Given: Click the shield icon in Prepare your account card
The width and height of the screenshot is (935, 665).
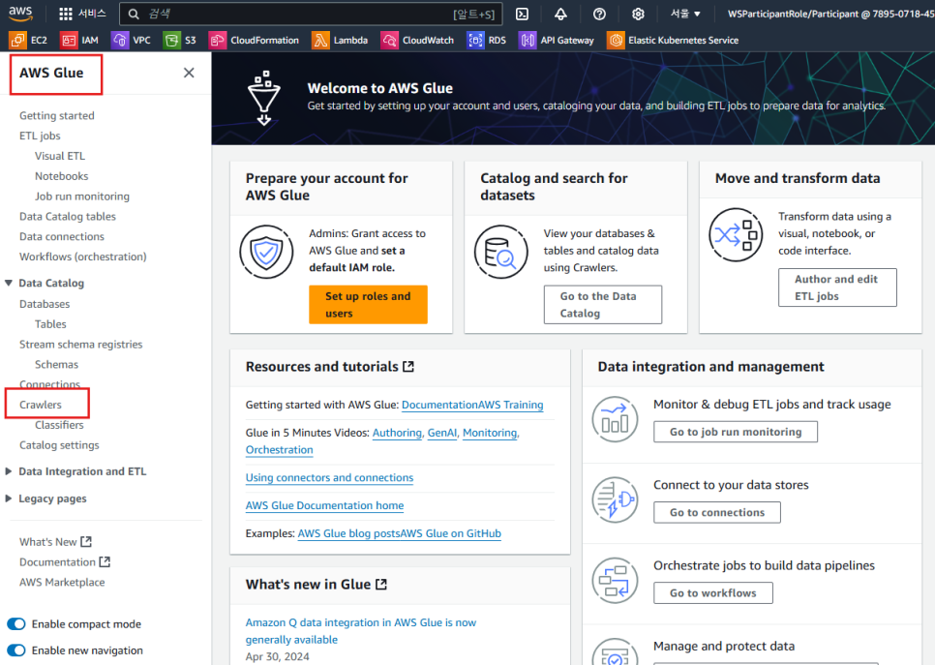Looking at the screenshot, I should [266, 252].
